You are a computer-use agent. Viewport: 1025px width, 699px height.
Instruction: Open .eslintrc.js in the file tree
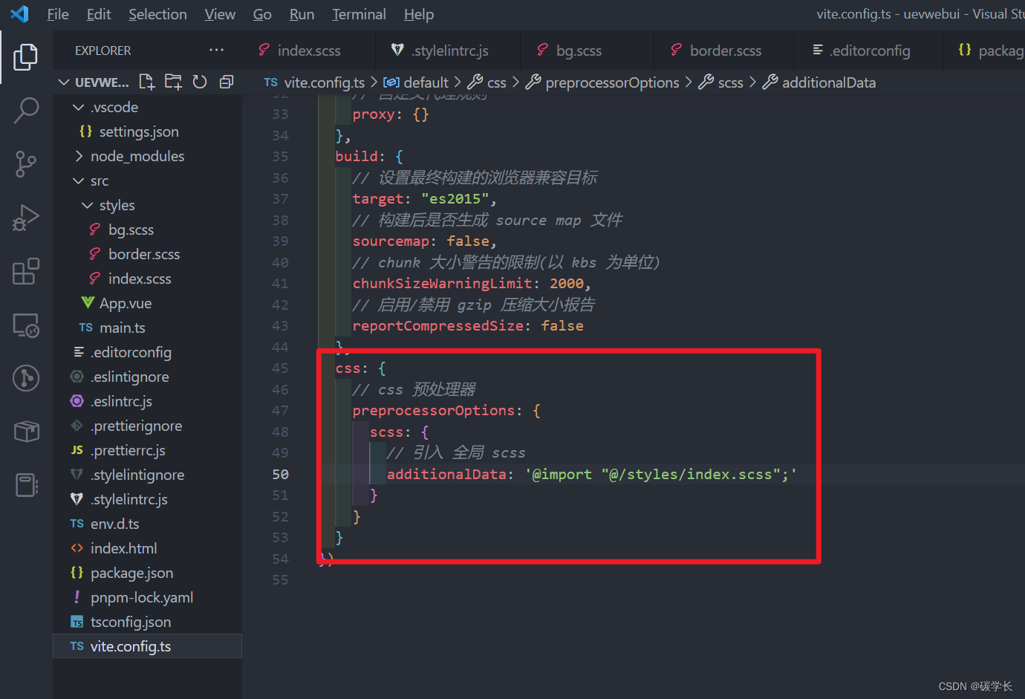pyautogui.click(x=147, y=401)
